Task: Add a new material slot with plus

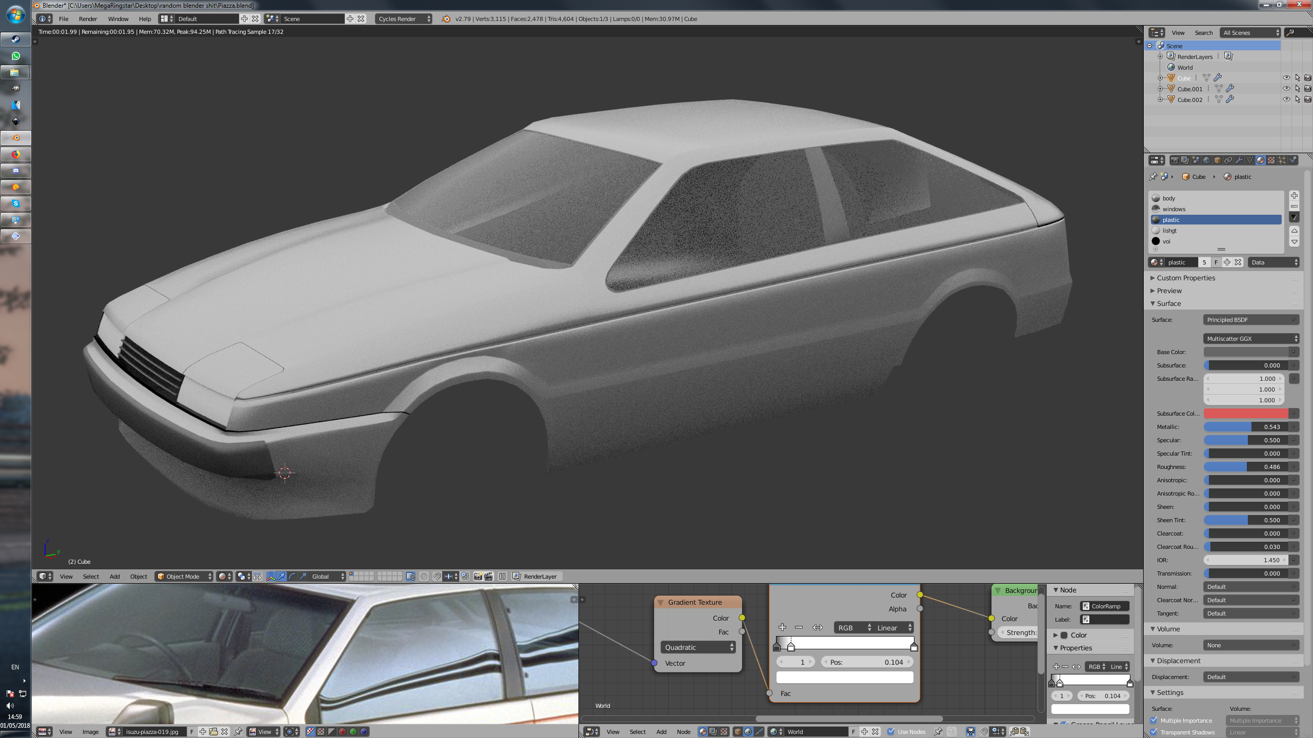Action: (1294, 196)
